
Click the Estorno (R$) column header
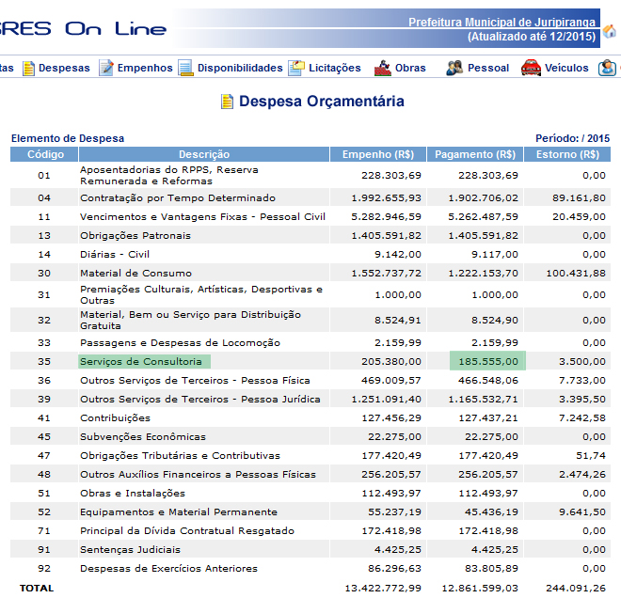click(567, 154)
